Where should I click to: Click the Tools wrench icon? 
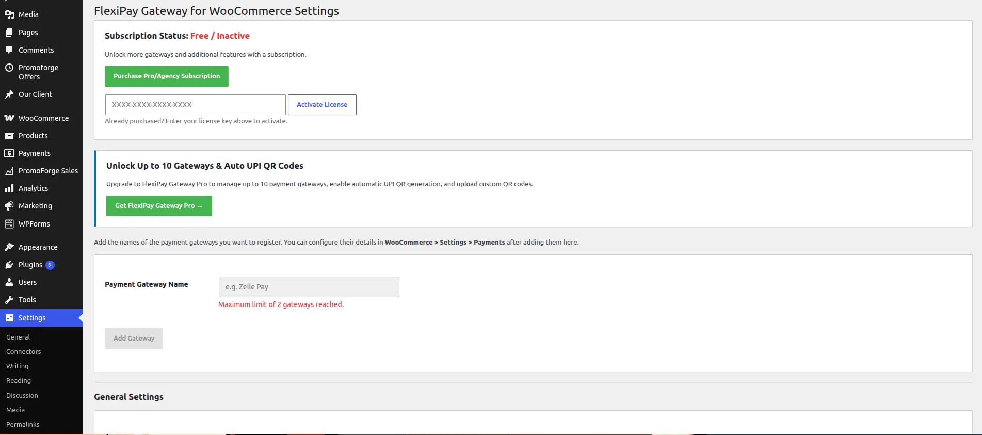9,300
